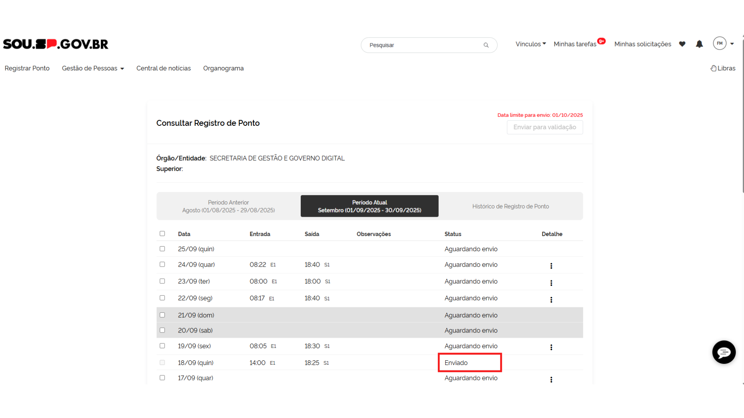Open the Histórico de Registro de Ponto tab
744x418 pixels.
(510, 206)
